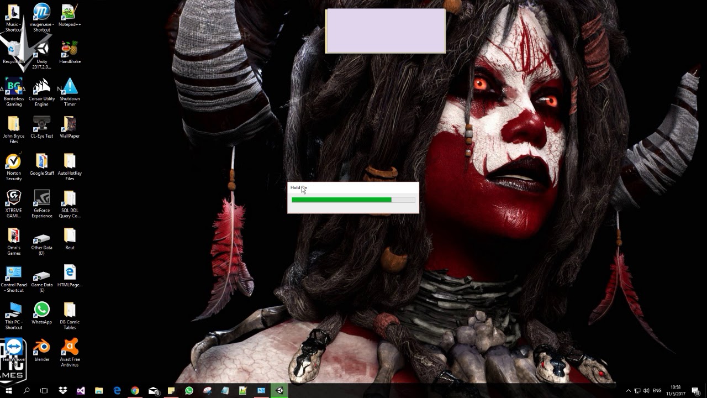The height and width of the screenshot is (398, 707).
Task: Switch to Sticky Notes on taskbar
Action: click(x=171, y=391)
